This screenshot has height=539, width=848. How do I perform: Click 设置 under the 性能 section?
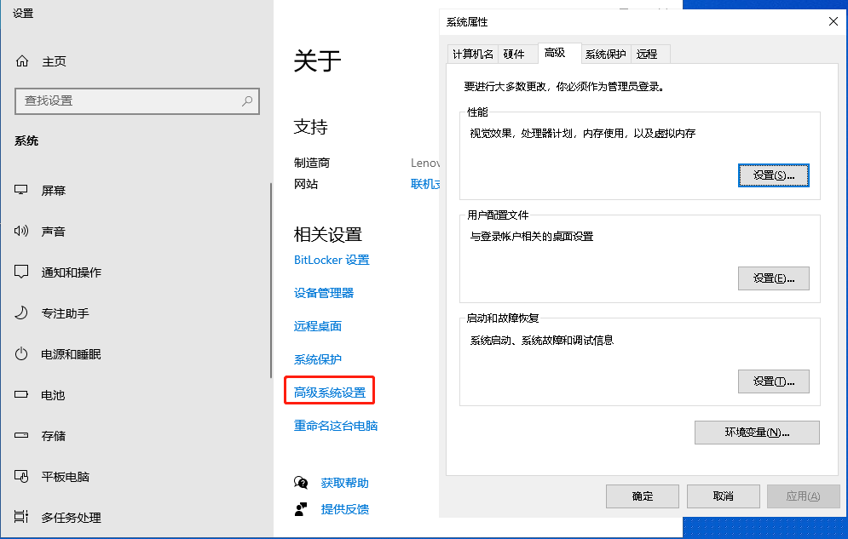pos(773,175)
